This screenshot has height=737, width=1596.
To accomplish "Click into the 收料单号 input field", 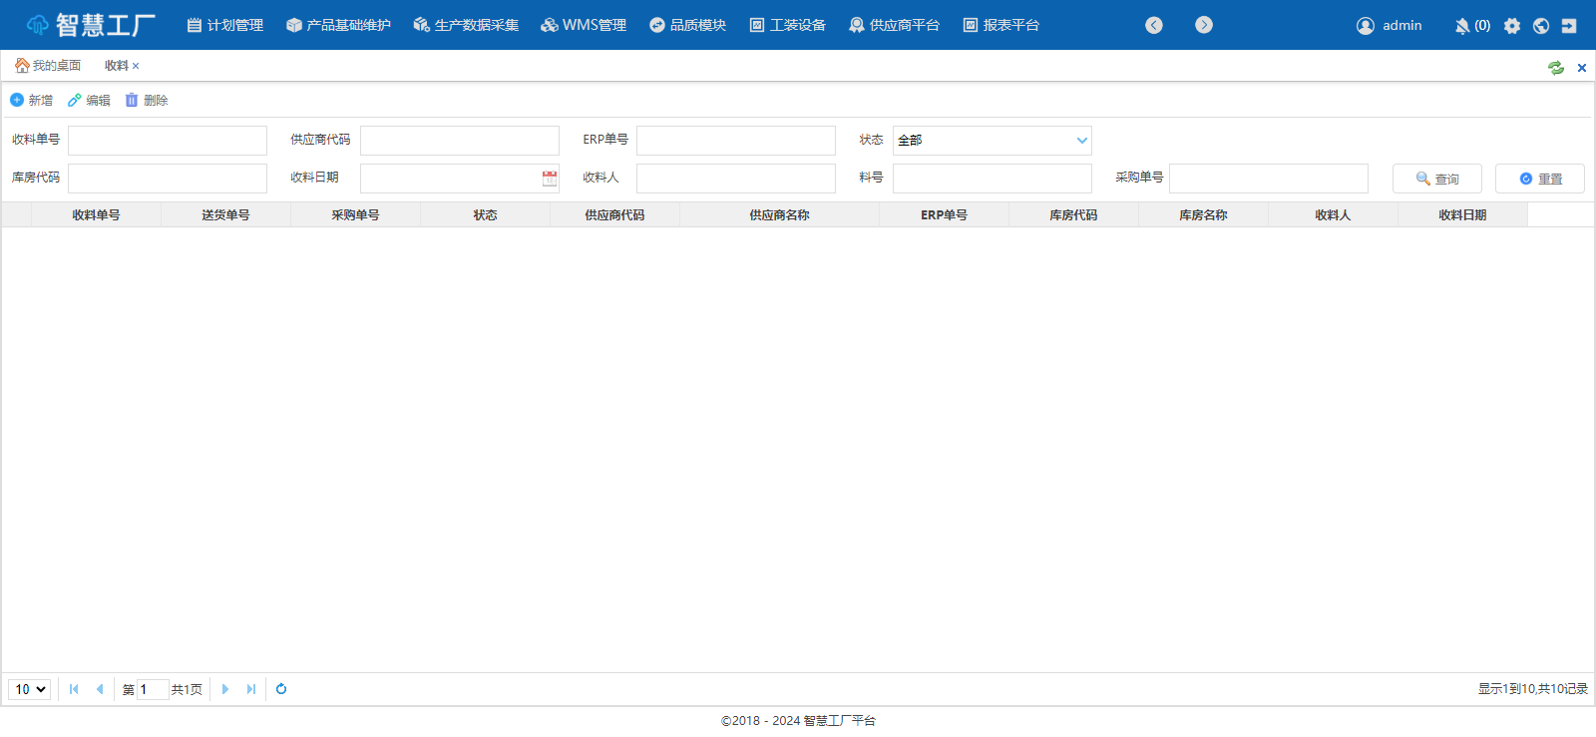I will coord(168,141).
